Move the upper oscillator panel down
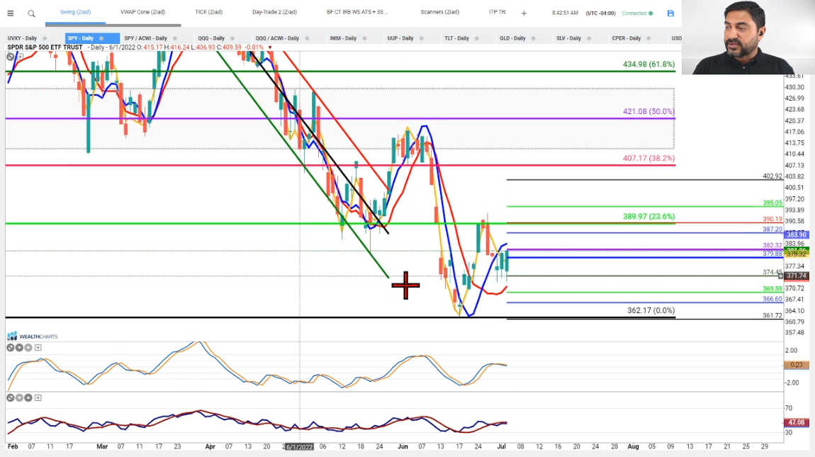815x457 pixels. pyautogui.click(x=19, y=347)
